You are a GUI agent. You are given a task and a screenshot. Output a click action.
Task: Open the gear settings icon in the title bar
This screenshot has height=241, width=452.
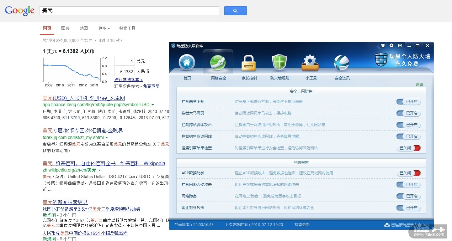tap(391, 46)
